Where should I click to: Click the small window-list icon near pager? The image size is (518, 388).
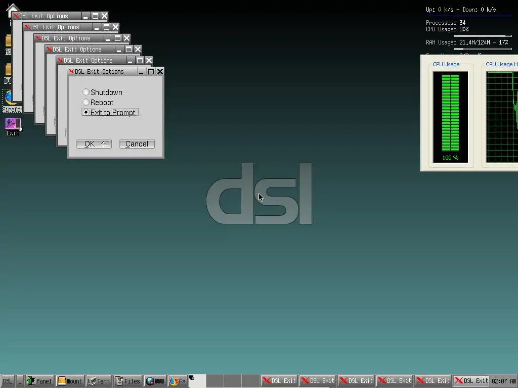pyautogui.click(x=192, y=378)
